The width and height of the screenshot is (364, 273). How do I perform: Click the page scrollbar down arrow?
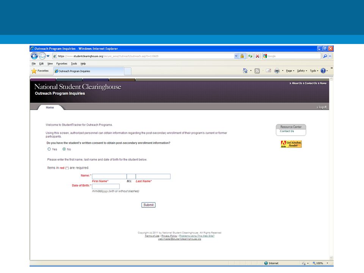(331, 258)
